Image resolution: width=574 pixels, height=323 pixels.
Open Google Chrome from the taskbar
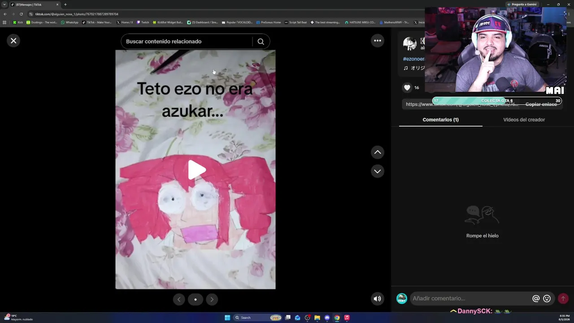coord(337,318)
